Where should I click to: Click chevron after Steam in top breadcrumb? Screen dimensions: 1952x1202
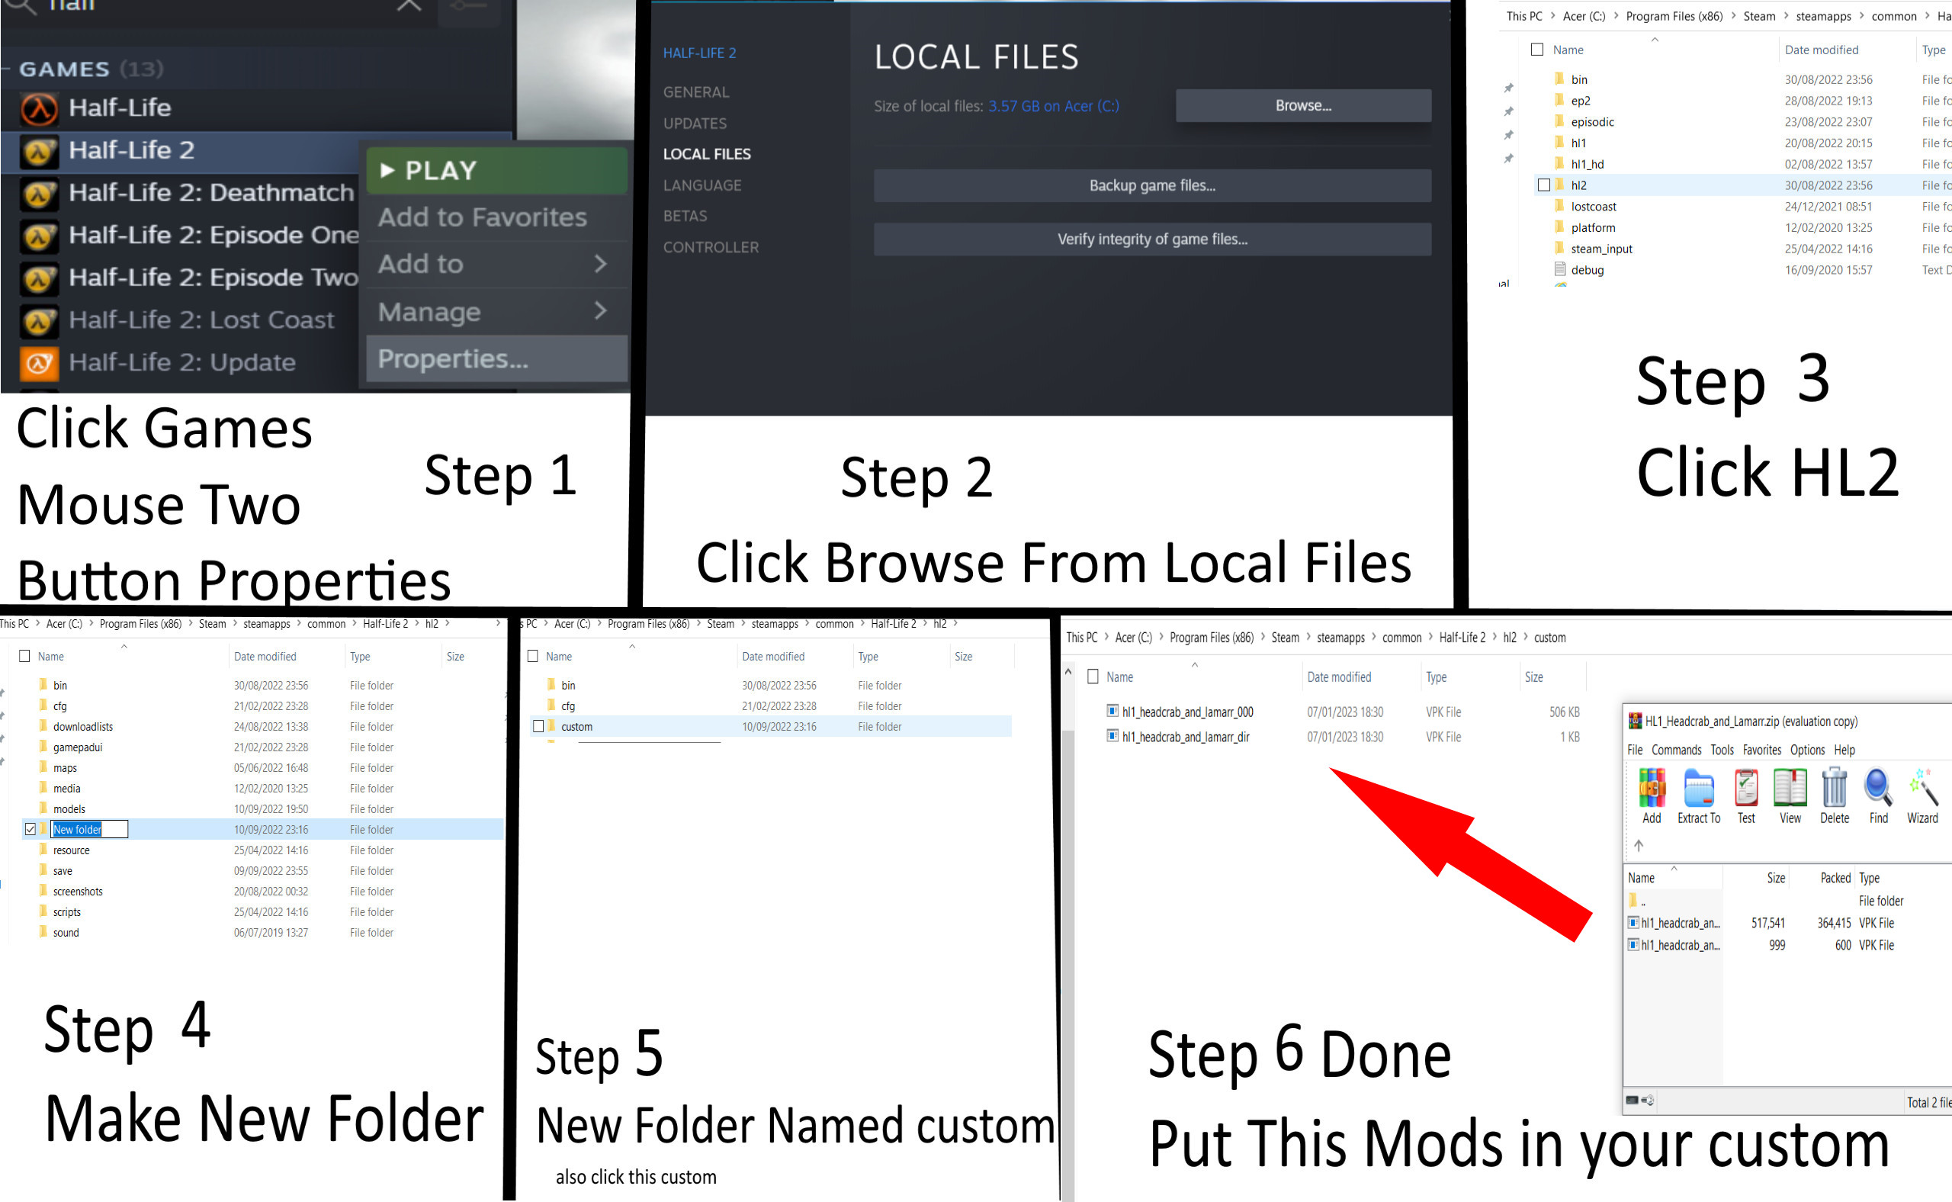[1785, 16]
